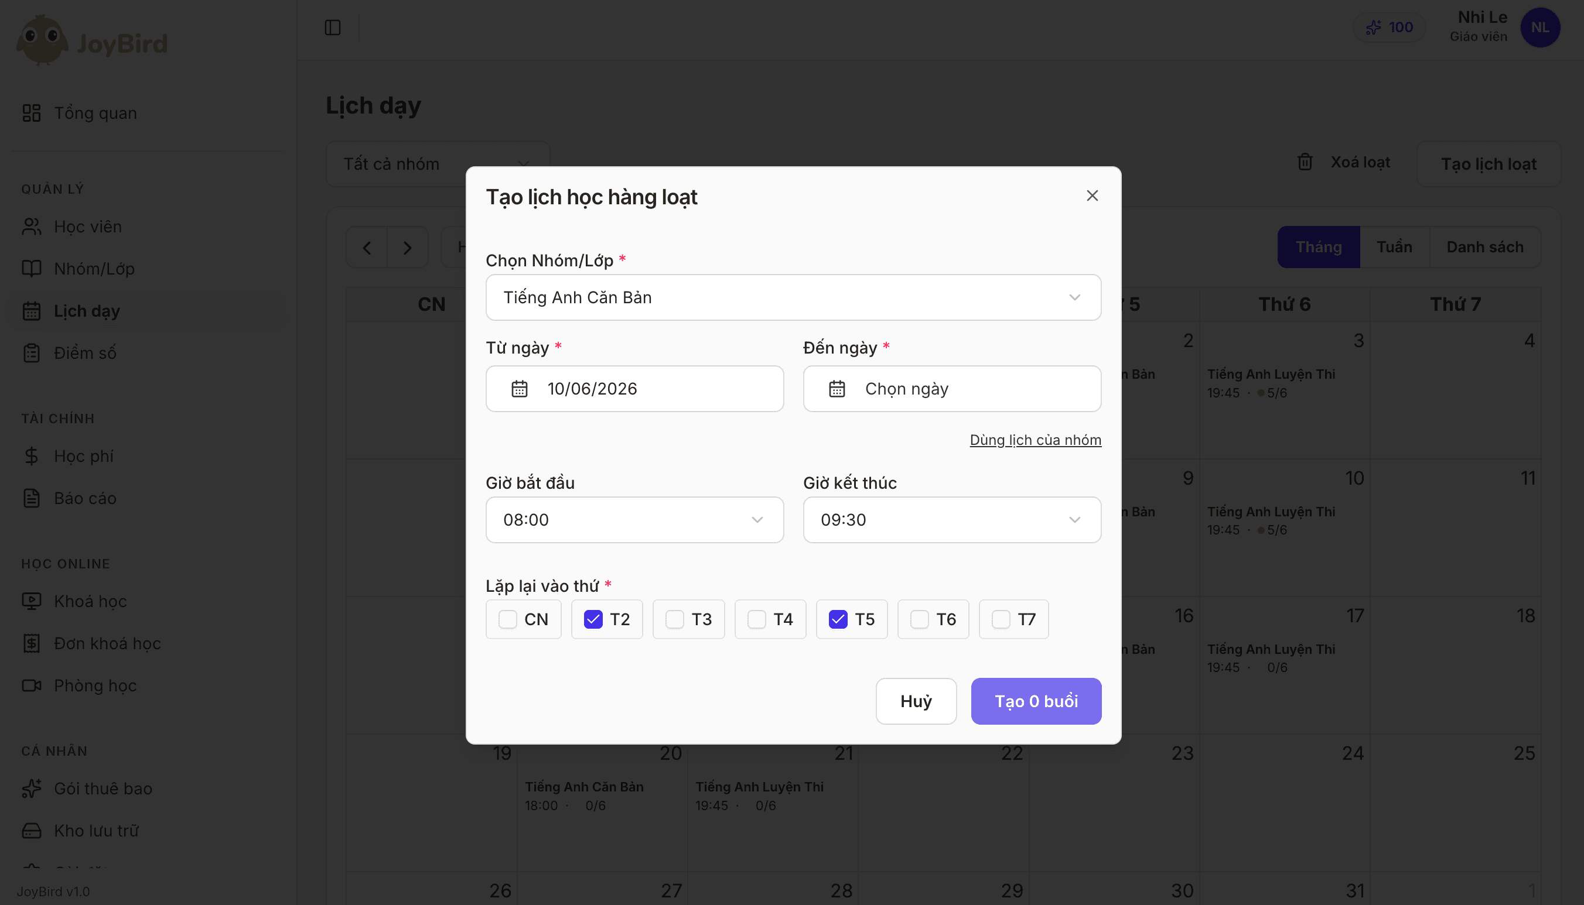Click the Chọn ngày end date field
This screenshot has height=905, width=1584.
click(951, 389)
